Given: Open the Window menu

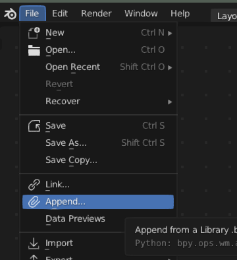Looking at the screenshot, I should pos(141,13).
